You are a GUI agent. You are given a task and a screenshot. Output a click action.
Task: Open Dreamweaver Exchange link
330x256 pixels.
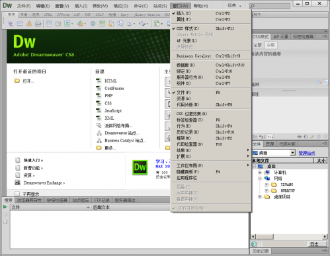(x=44, y=183)
